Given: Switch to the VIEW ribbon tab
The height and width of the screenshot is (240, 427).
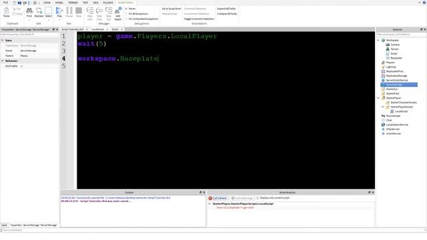Looking at the screenshot, I should [x=95, y=3].
